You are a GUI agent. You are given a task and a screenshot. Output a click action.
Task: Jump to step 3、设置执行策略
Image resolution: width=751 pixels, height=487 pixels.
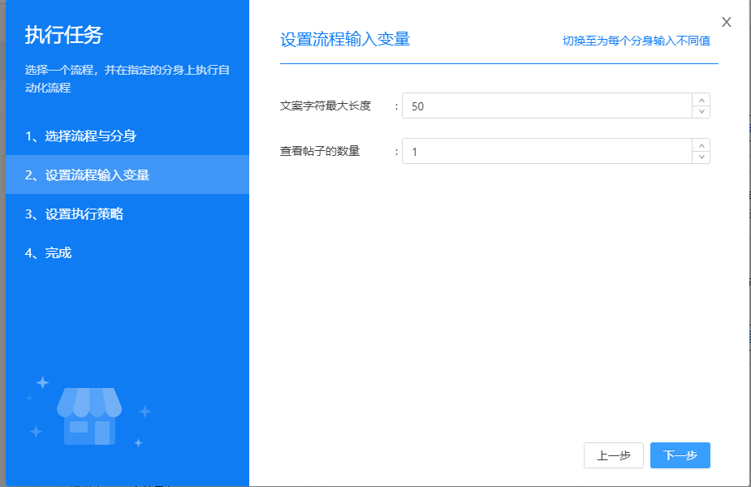click(x=74, y=214)
